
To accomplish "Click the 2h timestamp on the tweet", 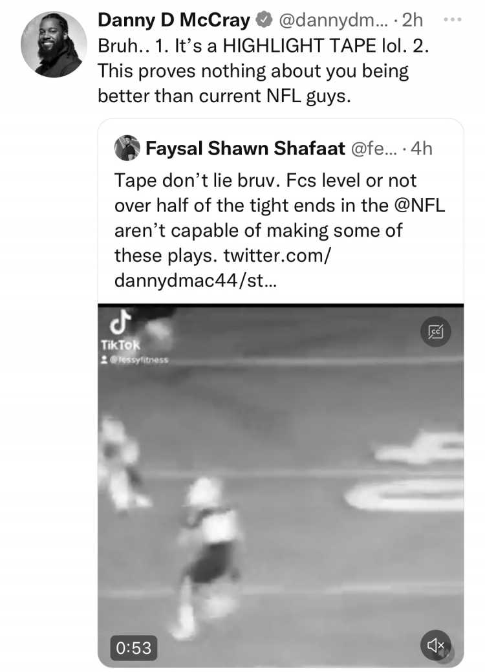I will pos(412,19).
